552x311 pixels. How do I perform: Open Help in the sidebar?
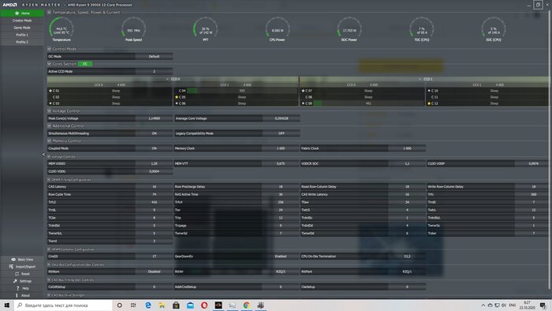tap(22, 288)
